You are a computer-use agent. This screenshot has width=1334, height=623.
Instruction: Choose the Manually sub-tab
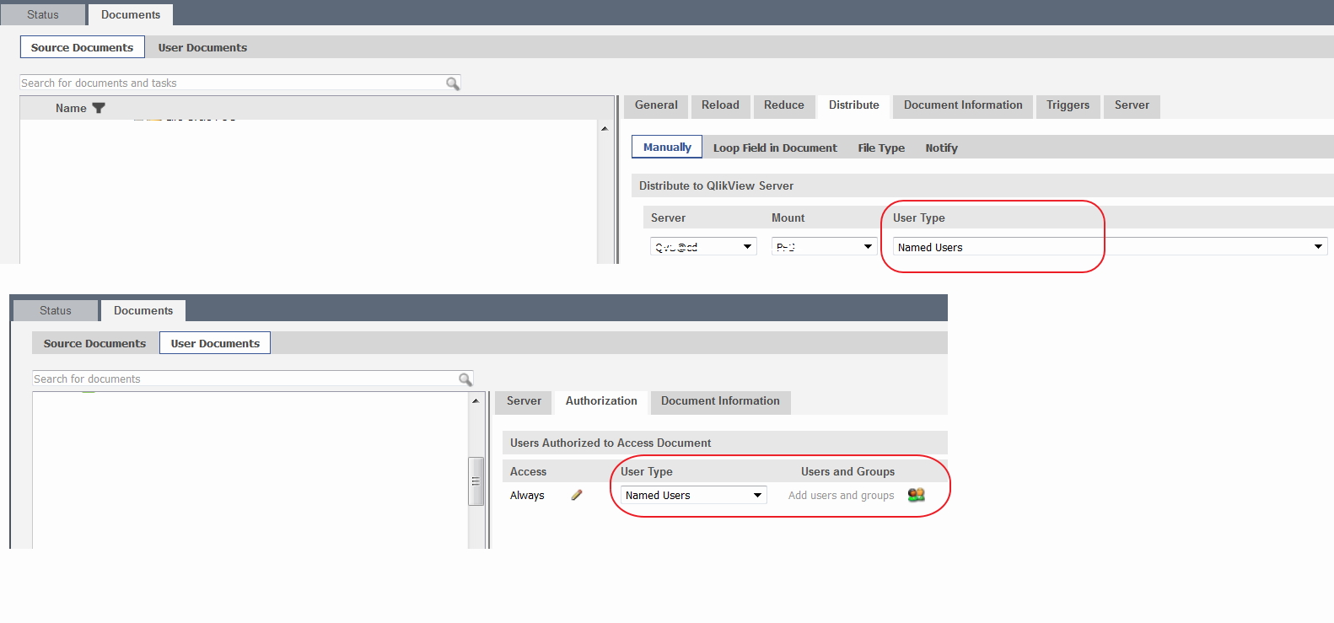[x=667, y=148]
